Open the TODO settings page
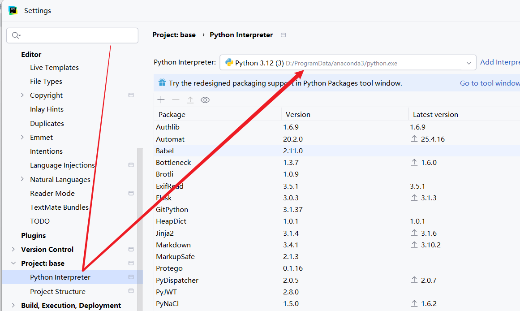 (40, 221)
